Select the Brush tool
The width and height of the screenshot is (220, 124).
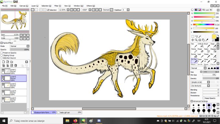[x=207, y=45]
